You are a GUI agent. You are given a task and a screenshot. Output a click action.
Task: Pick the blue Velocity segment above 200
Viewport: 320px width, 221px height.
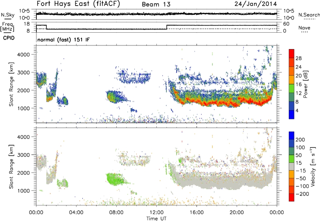(292, 136)
